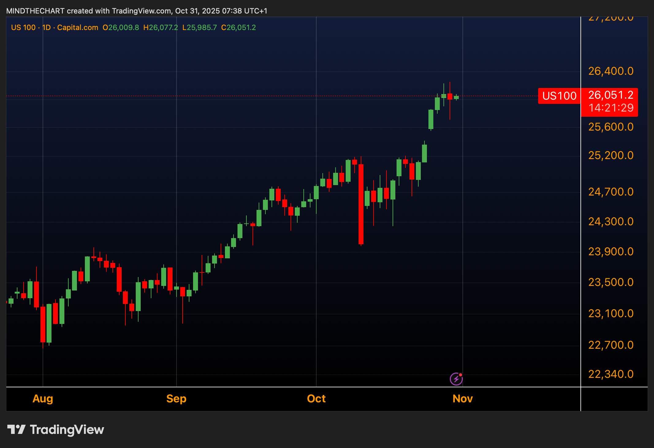
Task: Click the Capital.com source in legend
Action: coord(78,28)
